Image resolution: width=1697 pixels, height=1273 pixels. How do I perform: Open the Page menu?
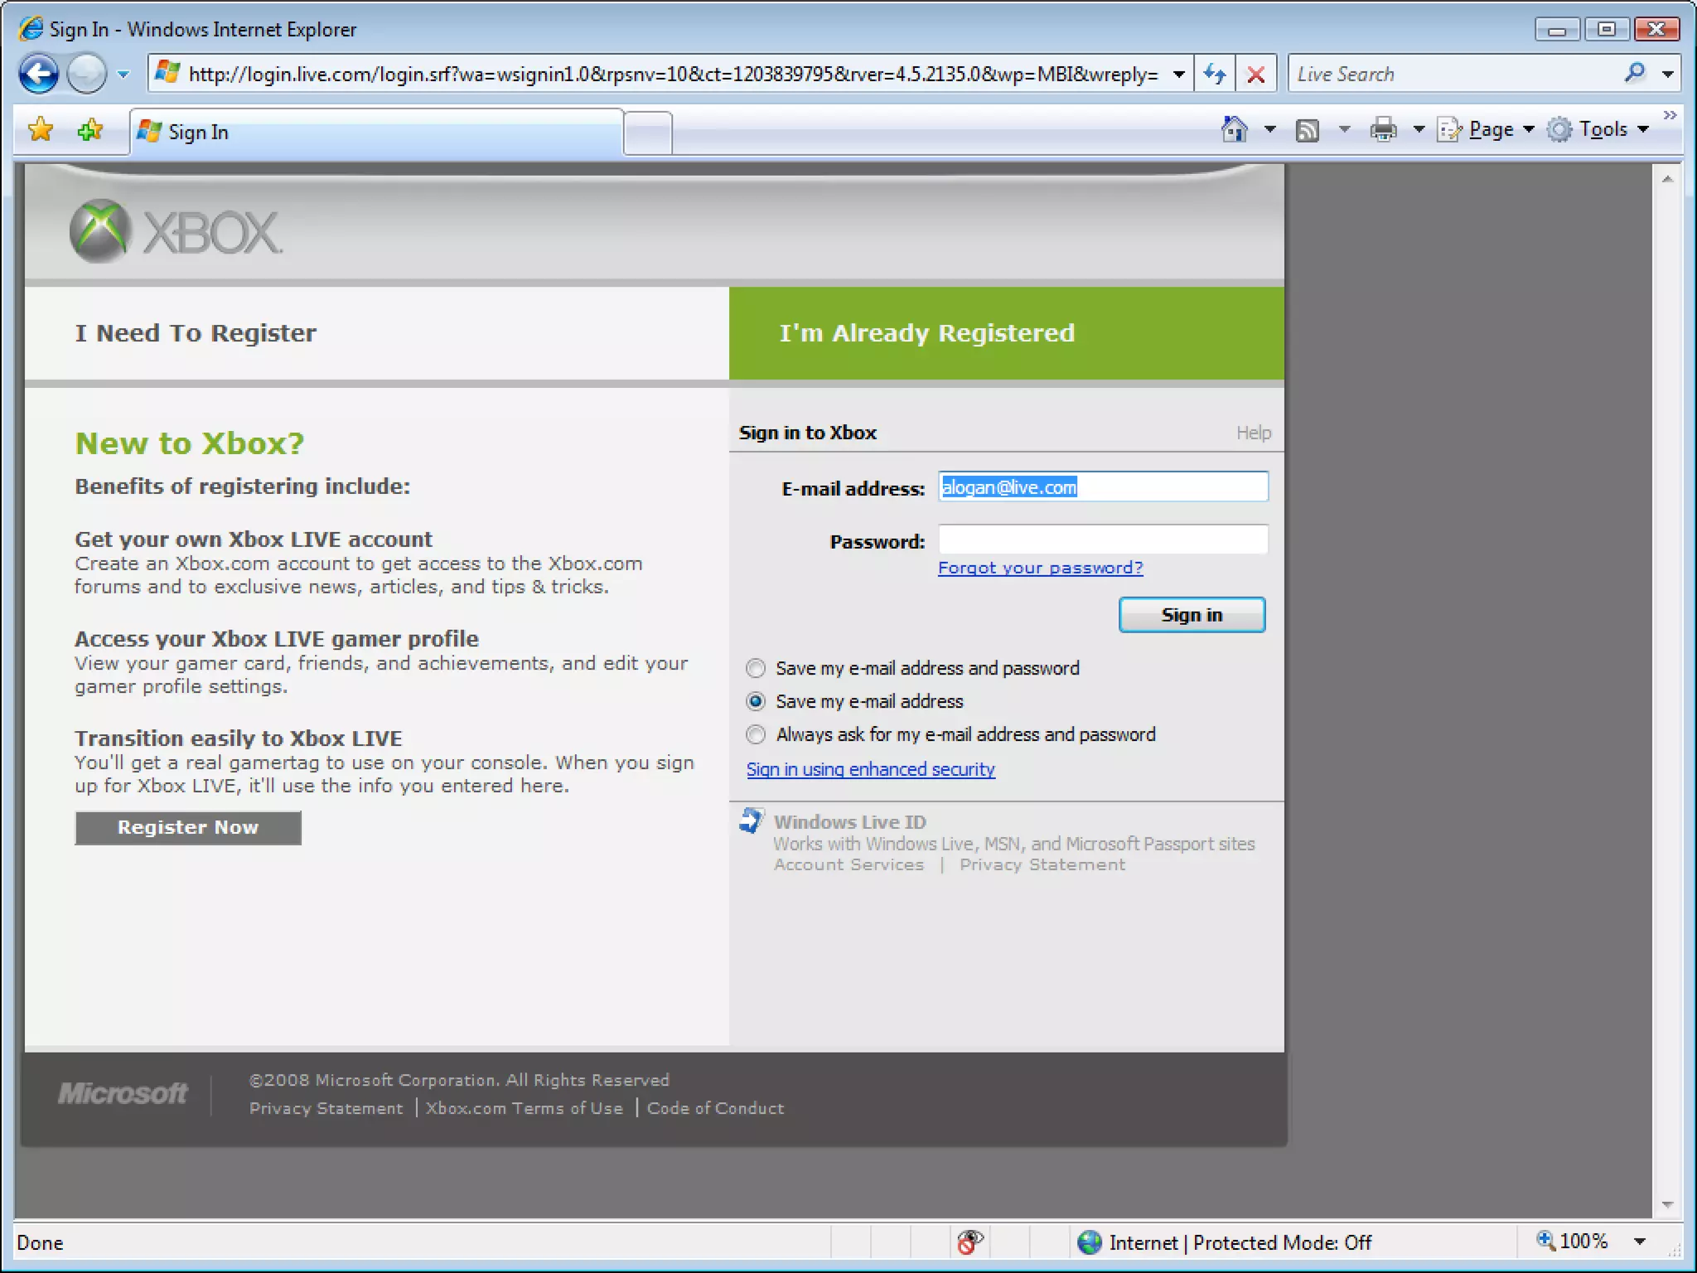coord(1487,129)
